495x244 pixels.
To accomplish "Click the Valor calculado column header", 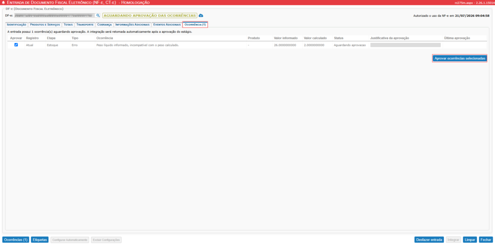I will tap(315, 38).
